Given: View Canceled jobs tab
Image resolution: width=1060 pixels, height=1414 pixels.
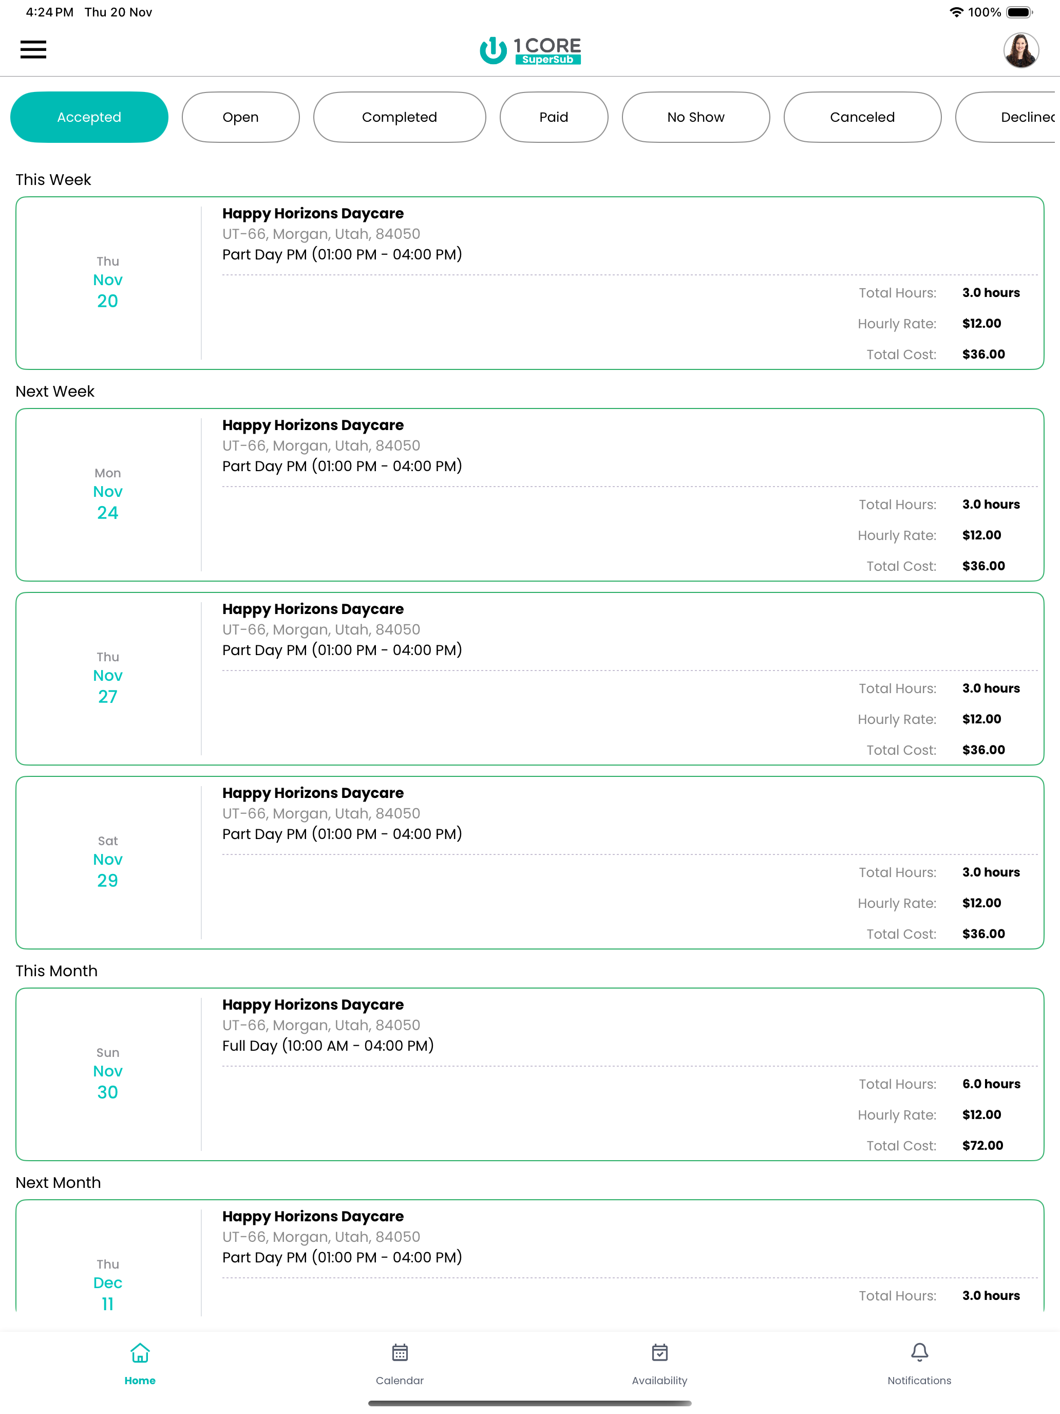Looking at the screenshot, I should pos(862,117).
